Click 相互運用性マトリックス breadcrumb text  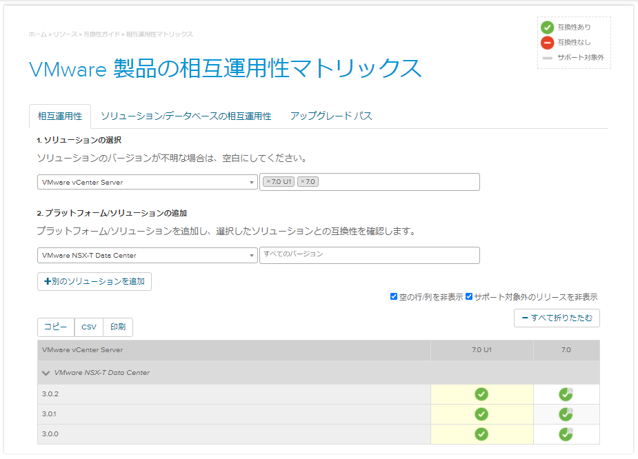pos(159,34)
